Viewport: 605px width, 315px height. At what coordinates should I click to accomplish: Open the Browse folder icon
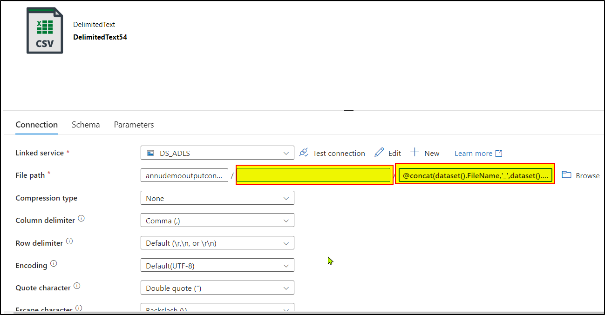click(567, 175)
